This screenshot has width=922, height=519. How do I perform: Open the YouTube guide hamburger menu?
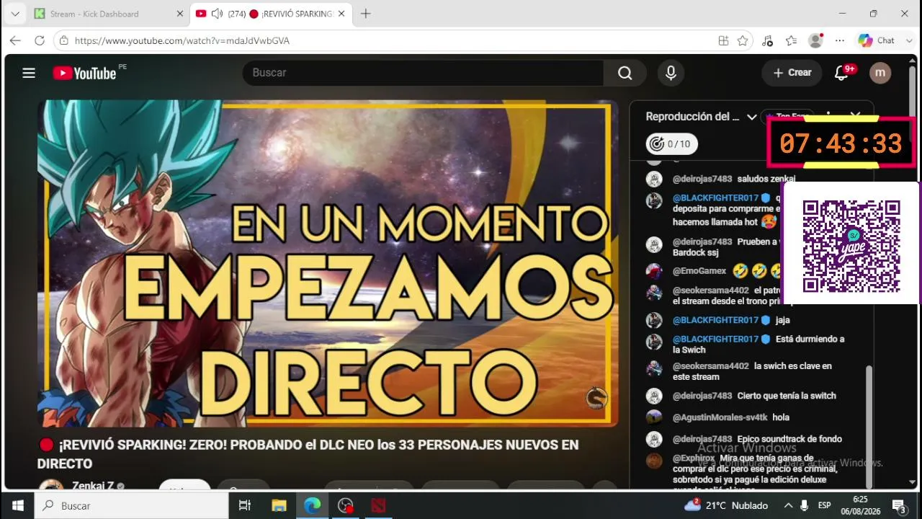click(29, 73)
